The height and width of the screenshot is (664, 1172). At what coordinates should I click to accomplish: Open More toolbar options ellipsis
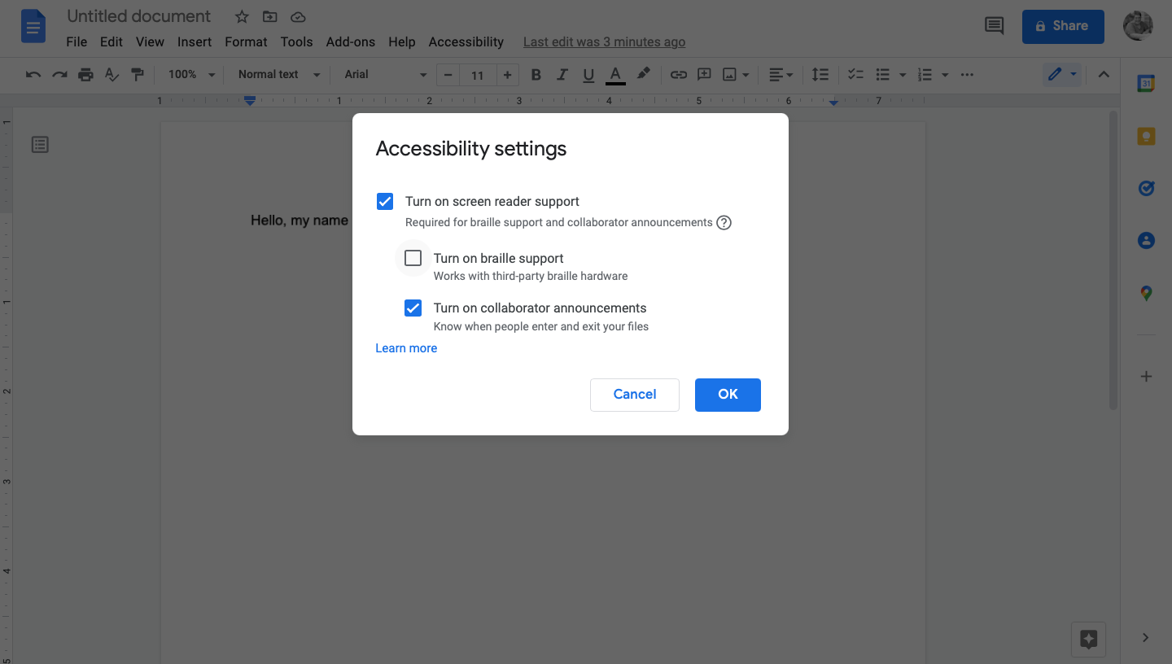967,75
